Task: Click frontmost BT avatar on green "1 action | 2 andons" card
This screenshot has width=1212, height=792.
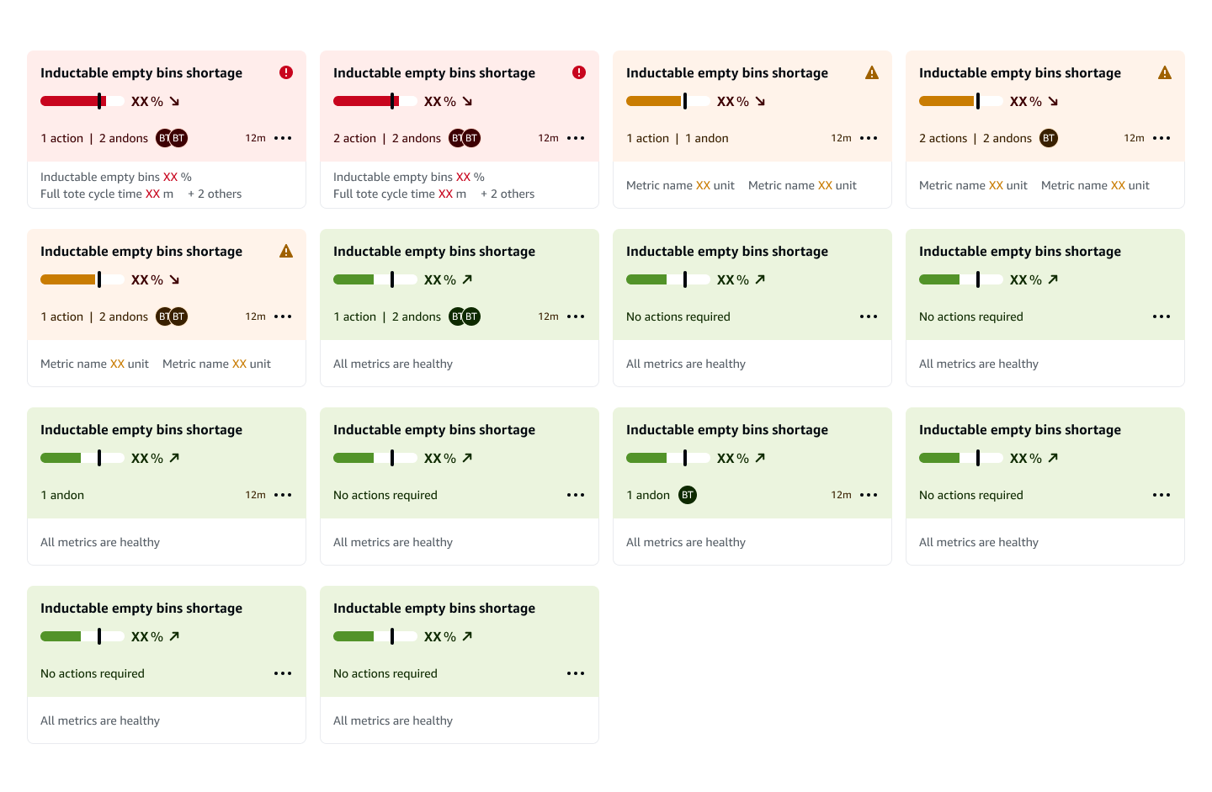Action: point(471,316)
